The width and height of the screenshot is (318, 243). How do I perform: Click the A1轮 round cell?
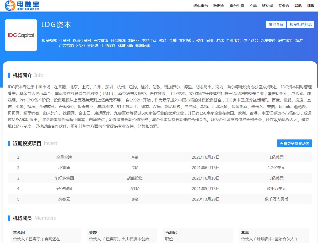tap(135, 189)
